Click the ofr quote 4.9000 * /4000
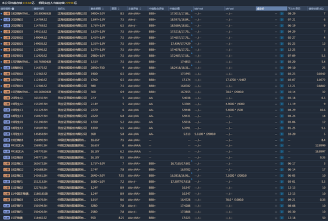This screenshot has height=221, width=328. pyautogui.click(x=235, y=104)
